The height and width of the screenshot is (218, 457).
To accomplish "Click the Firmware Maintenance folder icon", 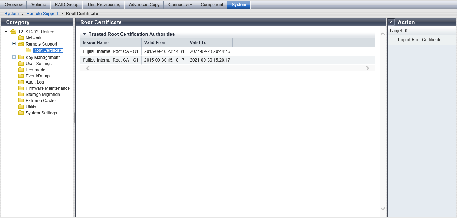I will click(x=21, y=88).
